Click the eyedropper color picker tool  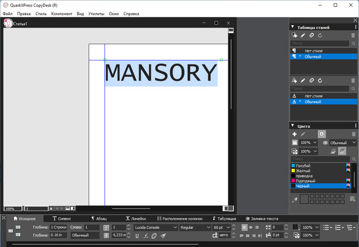coord(294,199)
